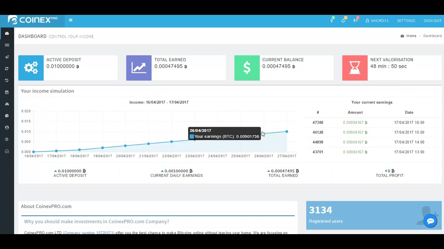Click the 'About CoinexPRO.com' heading
Viewport: 444px width, 249px height.
coord(46,206)
